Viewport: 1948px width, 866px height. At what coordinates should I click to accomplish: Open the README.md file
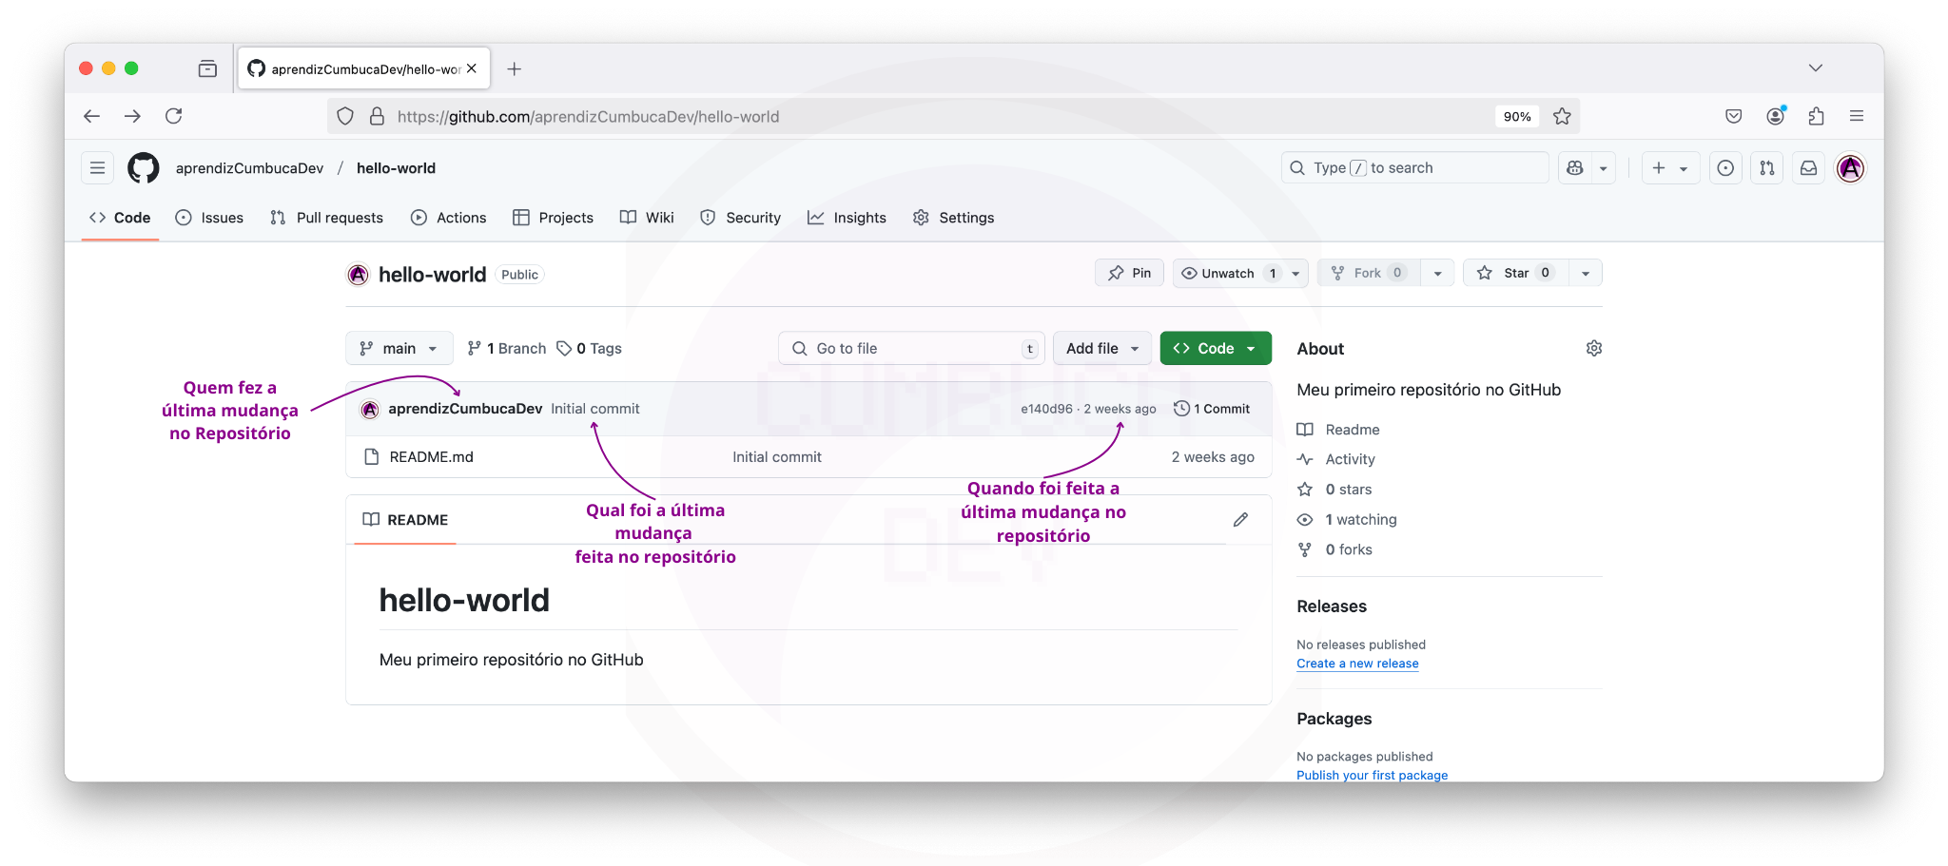[x=431, y=456]
